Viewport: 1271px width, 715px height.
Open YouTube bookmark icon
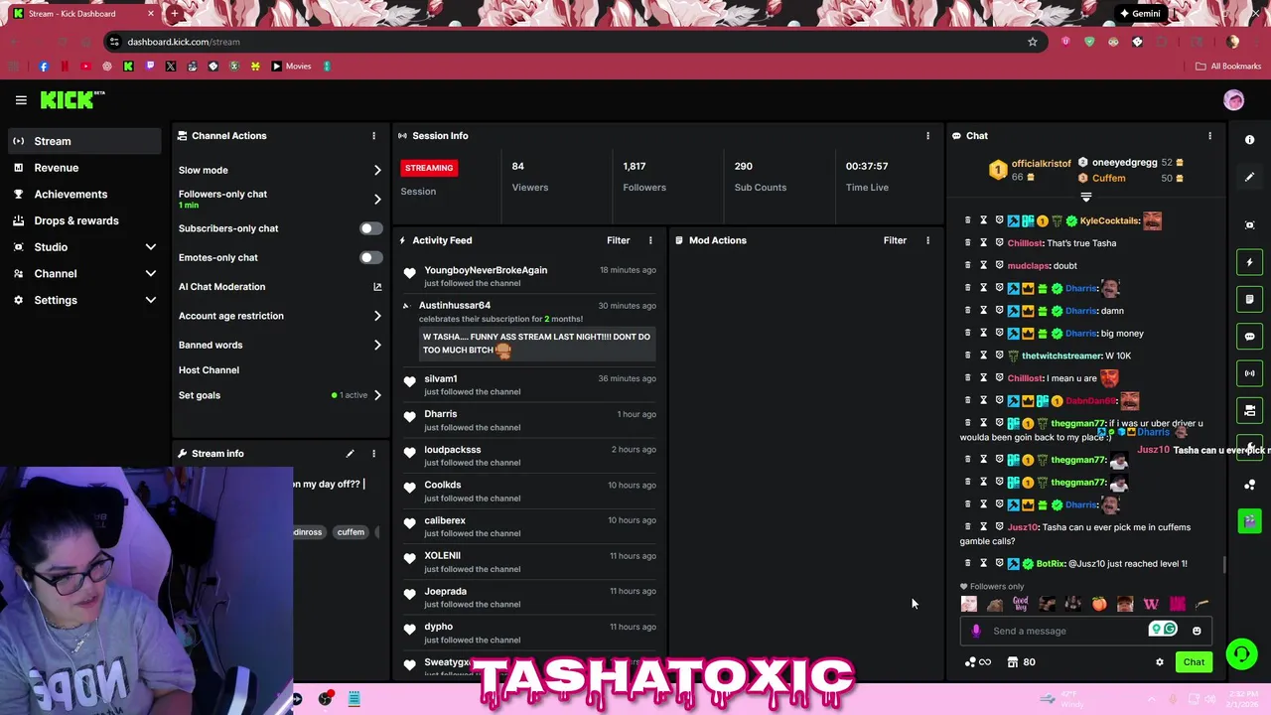click(x=85, y=67)
